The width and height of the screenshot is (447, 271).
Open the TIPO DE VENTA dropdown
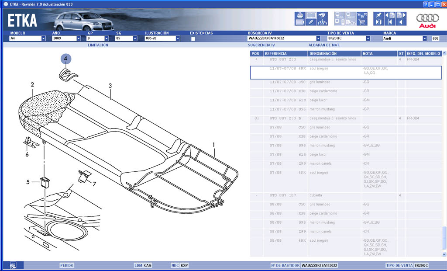368,38
